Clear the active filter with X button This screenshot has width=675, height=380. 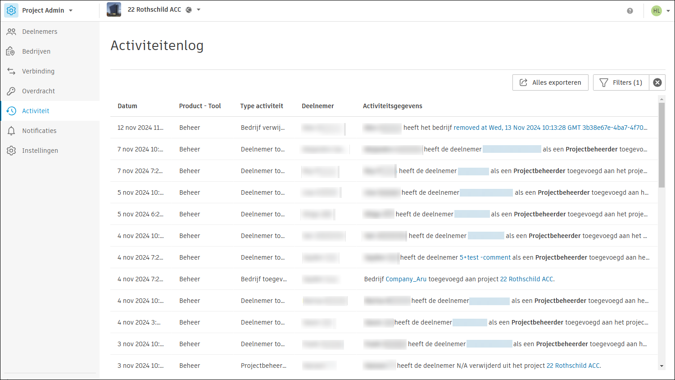657,82
